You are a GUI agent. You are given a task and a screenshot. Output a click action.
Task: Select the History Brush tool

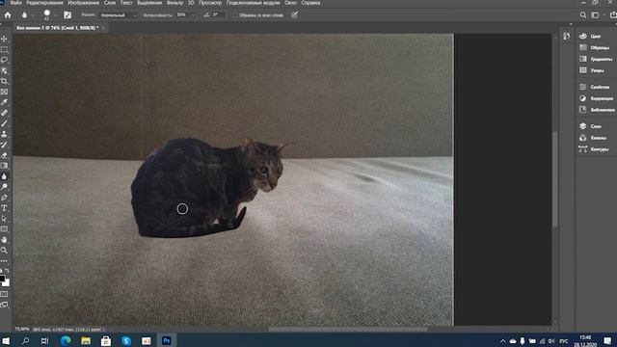pos(4,145)
